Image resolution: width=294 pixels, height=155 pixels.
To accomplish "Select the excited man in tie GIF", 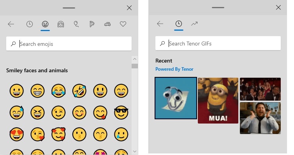I will [x=260, y=118].
